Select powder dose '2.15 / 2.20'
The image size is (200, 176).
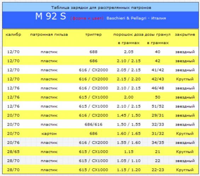click(129, 79)
